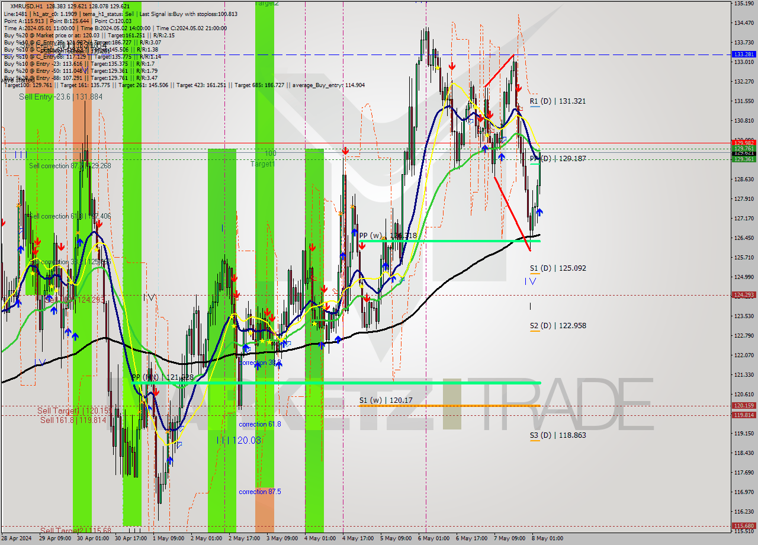
Task: Click the blue V marker near 29 Apr low
Action: click(x=42, y=361)
